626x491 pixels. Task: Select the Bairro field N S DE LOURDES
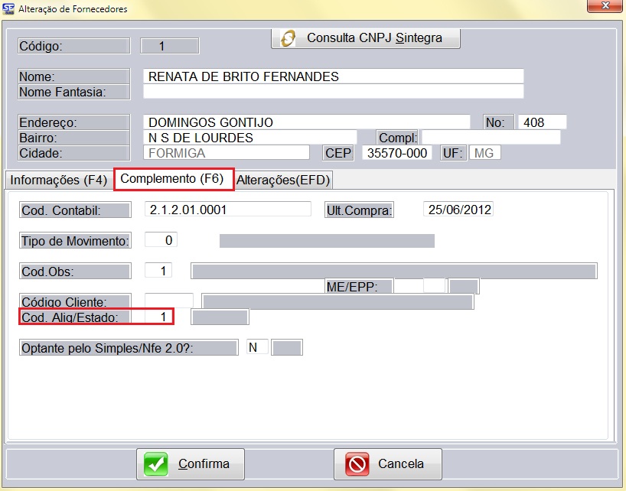[257, 138]
